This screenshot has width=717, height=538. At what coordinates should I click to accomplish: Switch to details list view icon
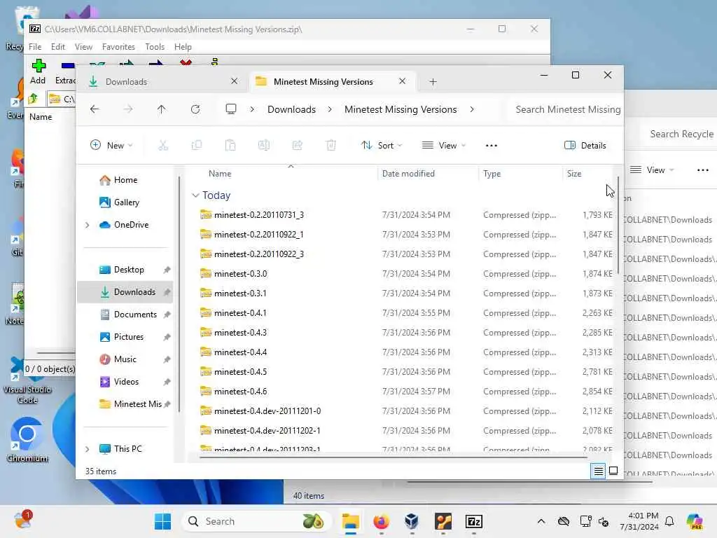[x=598, y=471]
